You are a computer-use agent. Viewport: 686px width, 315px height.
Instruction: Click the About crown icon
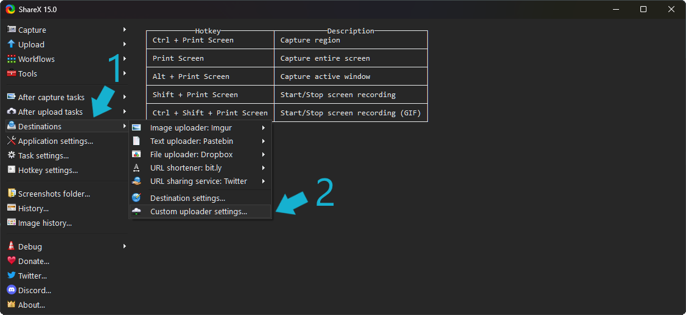click(12, 304)
